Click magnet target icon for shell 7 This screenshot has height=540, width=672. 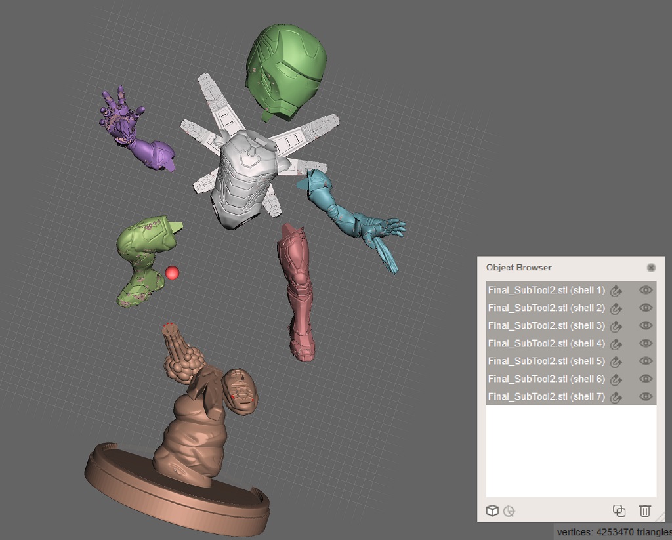[616, 397]
